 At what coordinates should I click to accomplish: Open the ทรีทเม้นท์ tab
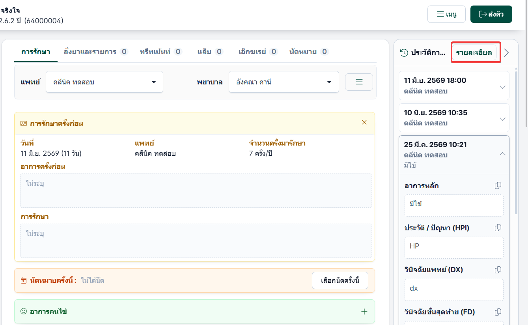click(x=161, y=52)
